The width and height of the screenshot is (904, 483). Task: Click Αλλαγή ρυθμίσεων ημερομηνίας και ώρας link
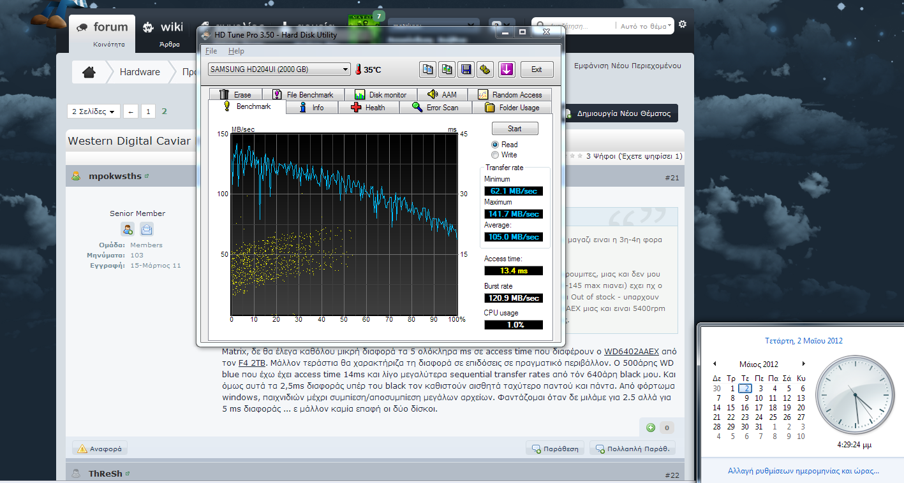click(803, 472)
